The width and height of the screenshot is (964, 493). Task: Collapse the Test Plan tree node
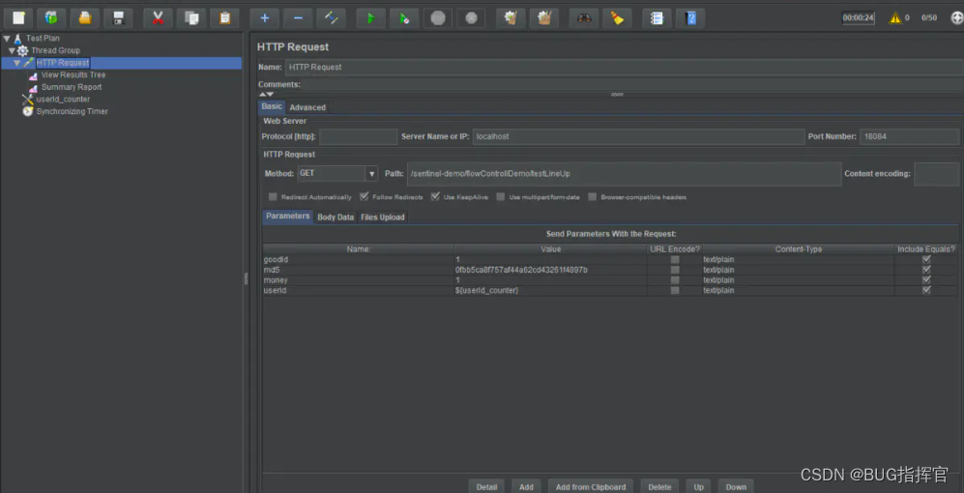(x=6, y=39)
